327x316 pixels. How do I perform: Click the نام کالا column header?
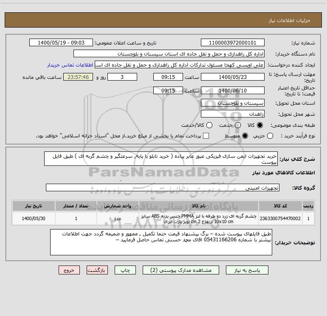tap(199, 206)
